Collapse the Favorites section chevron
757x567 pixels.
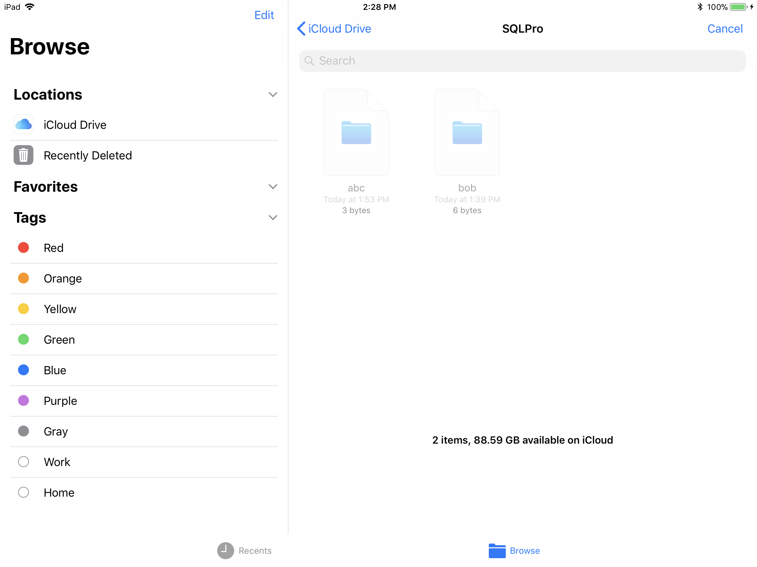(x=273, y=187)
